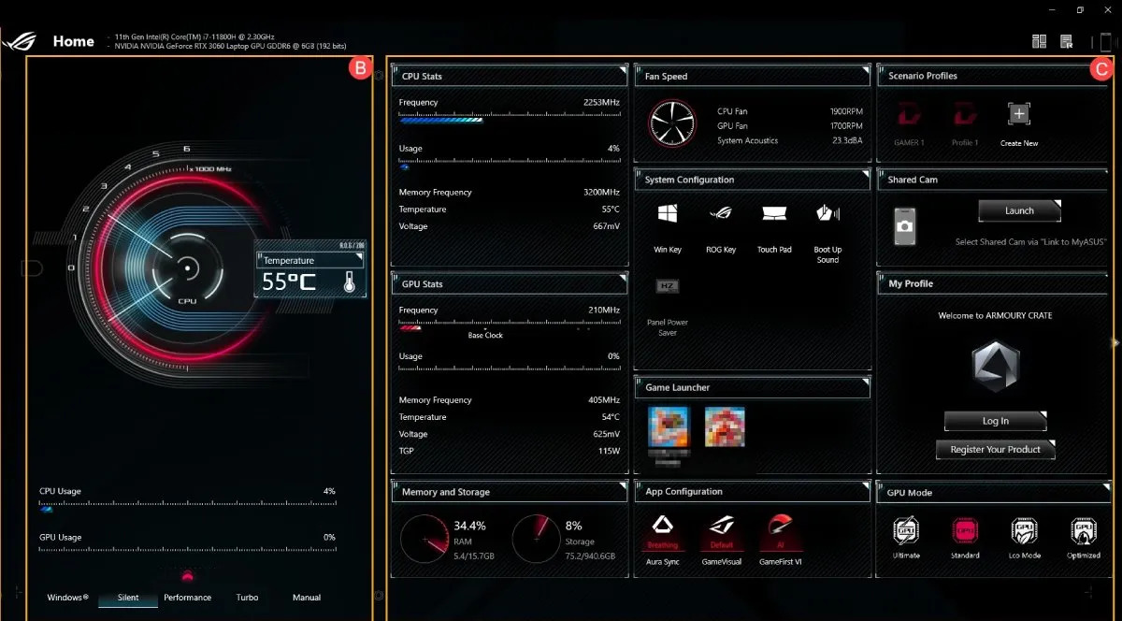Toggle the Win Key setting icon
Image resolution: width=1122 pixels, height=621 pixels.
coord(667,214)
